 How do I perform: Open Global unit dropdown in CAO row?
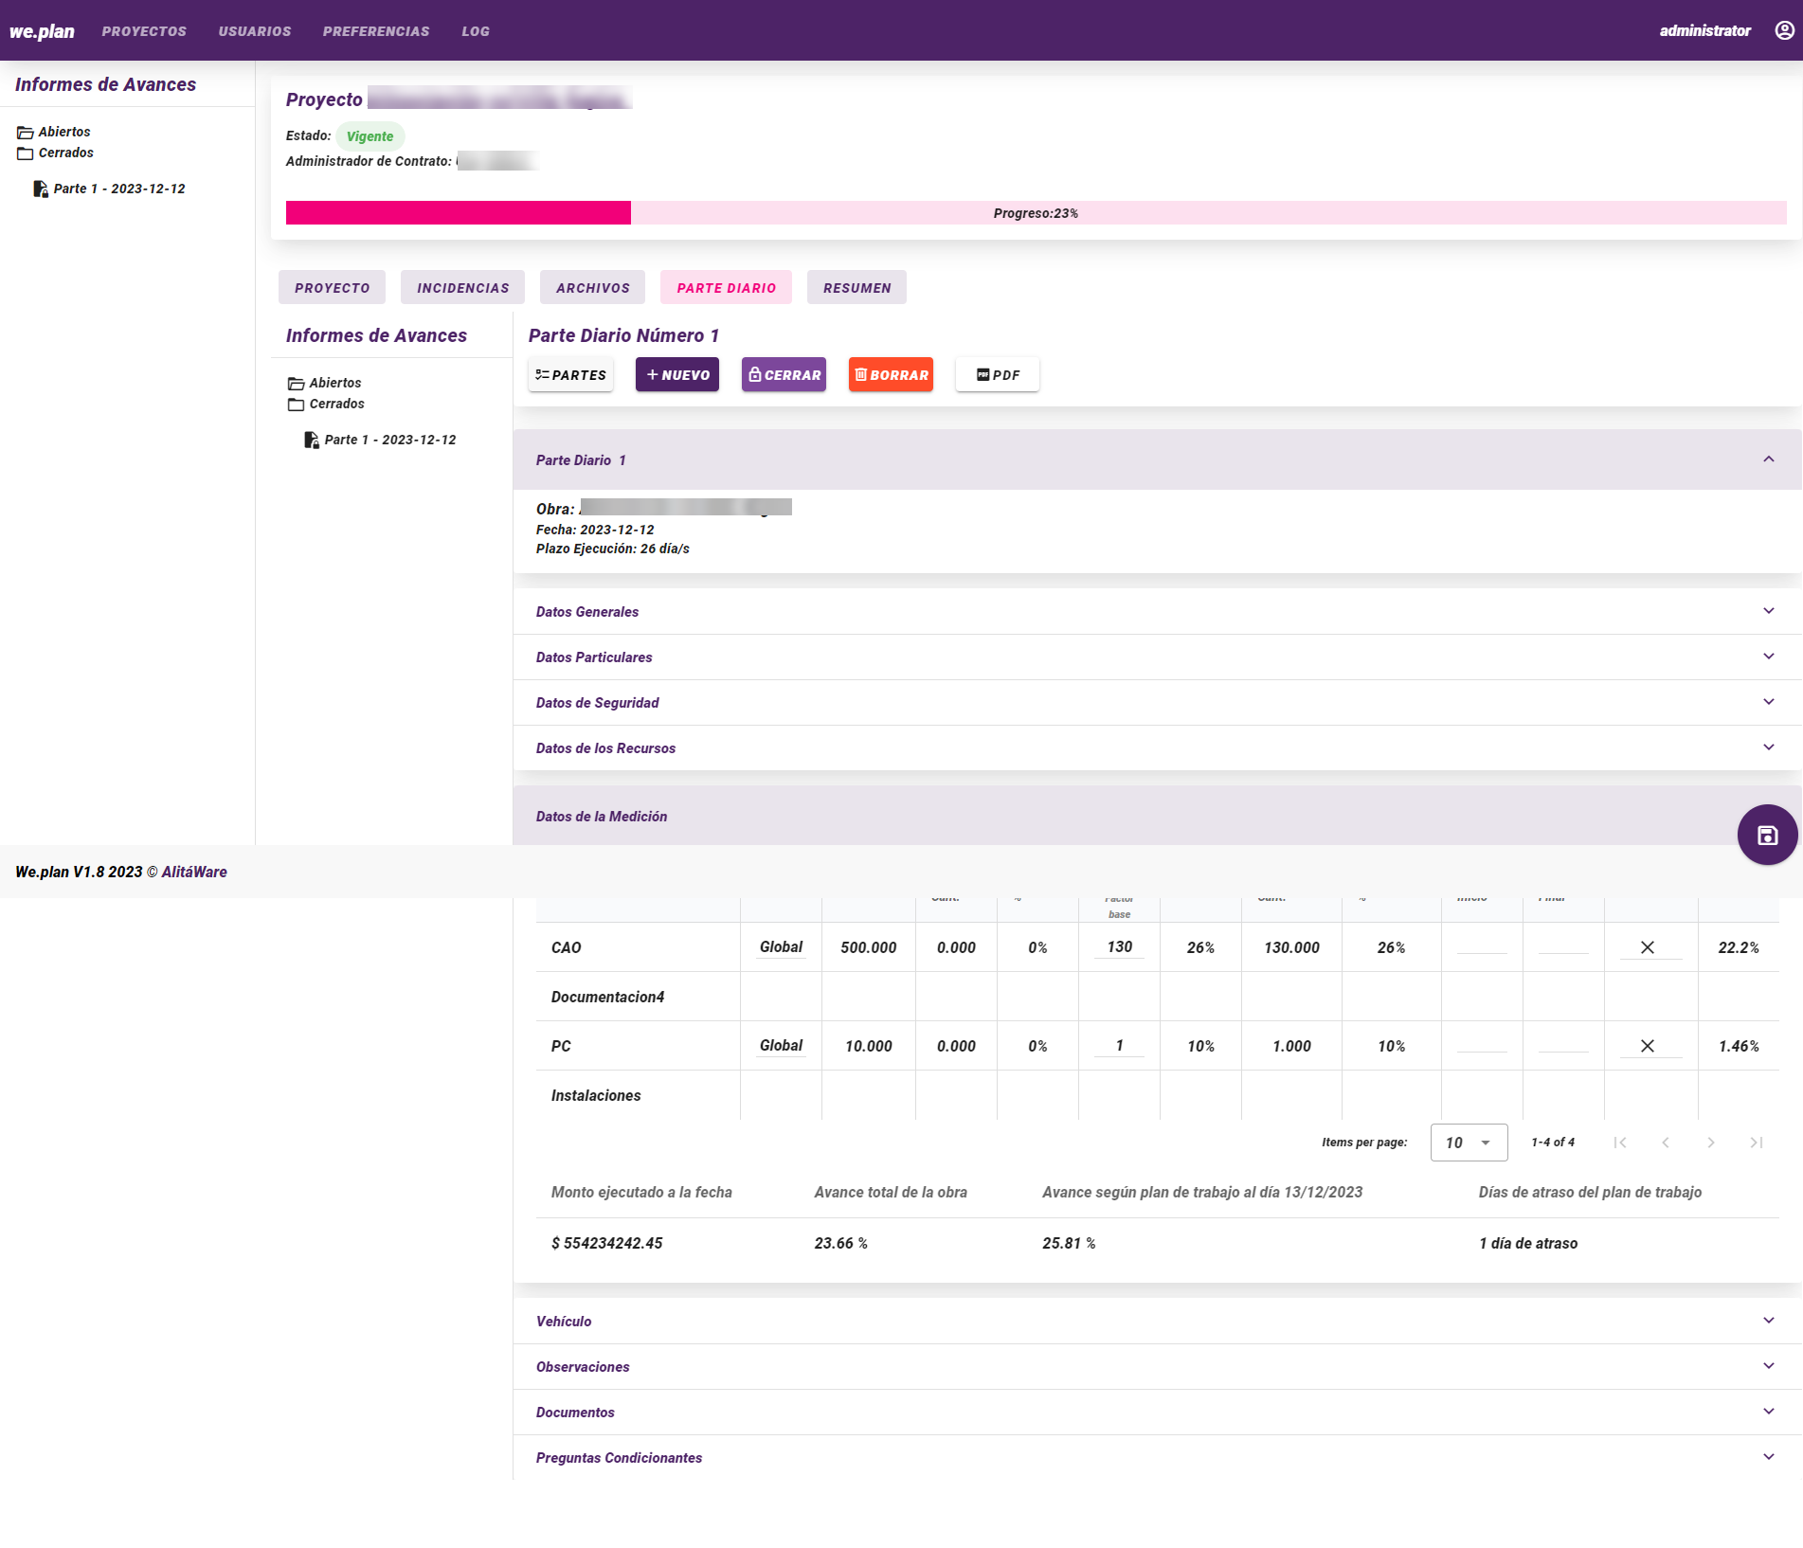point(781,947)
